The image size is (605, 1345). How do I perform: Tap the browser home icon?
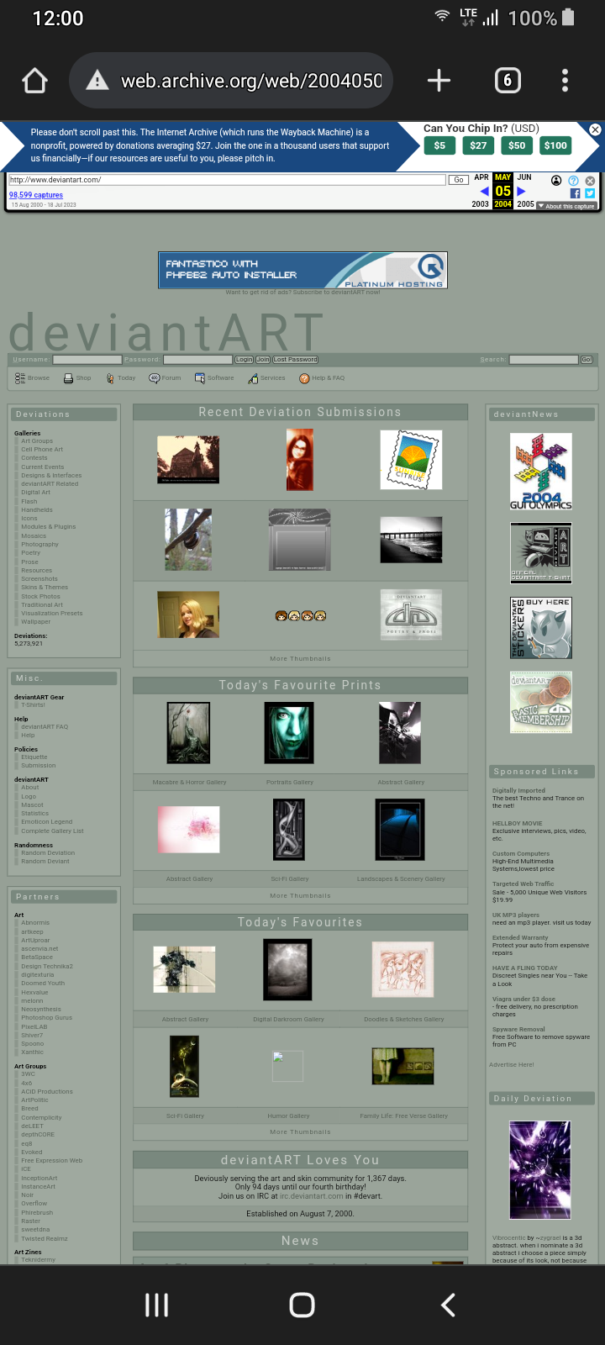(34, 81)
